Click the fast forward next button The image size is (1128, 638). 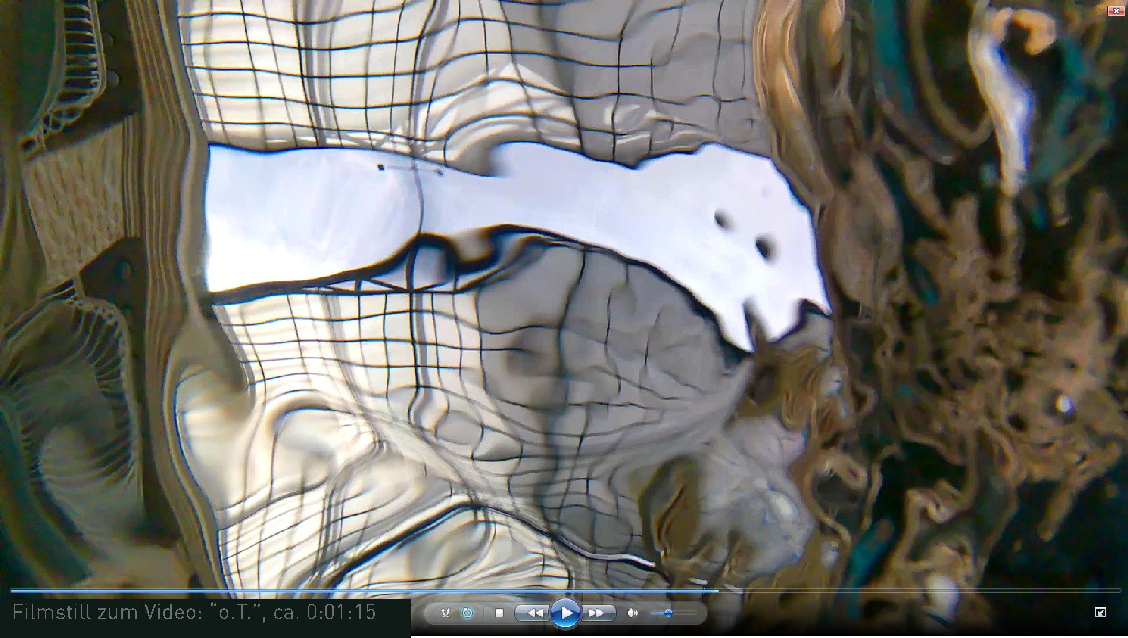(597, 613)
